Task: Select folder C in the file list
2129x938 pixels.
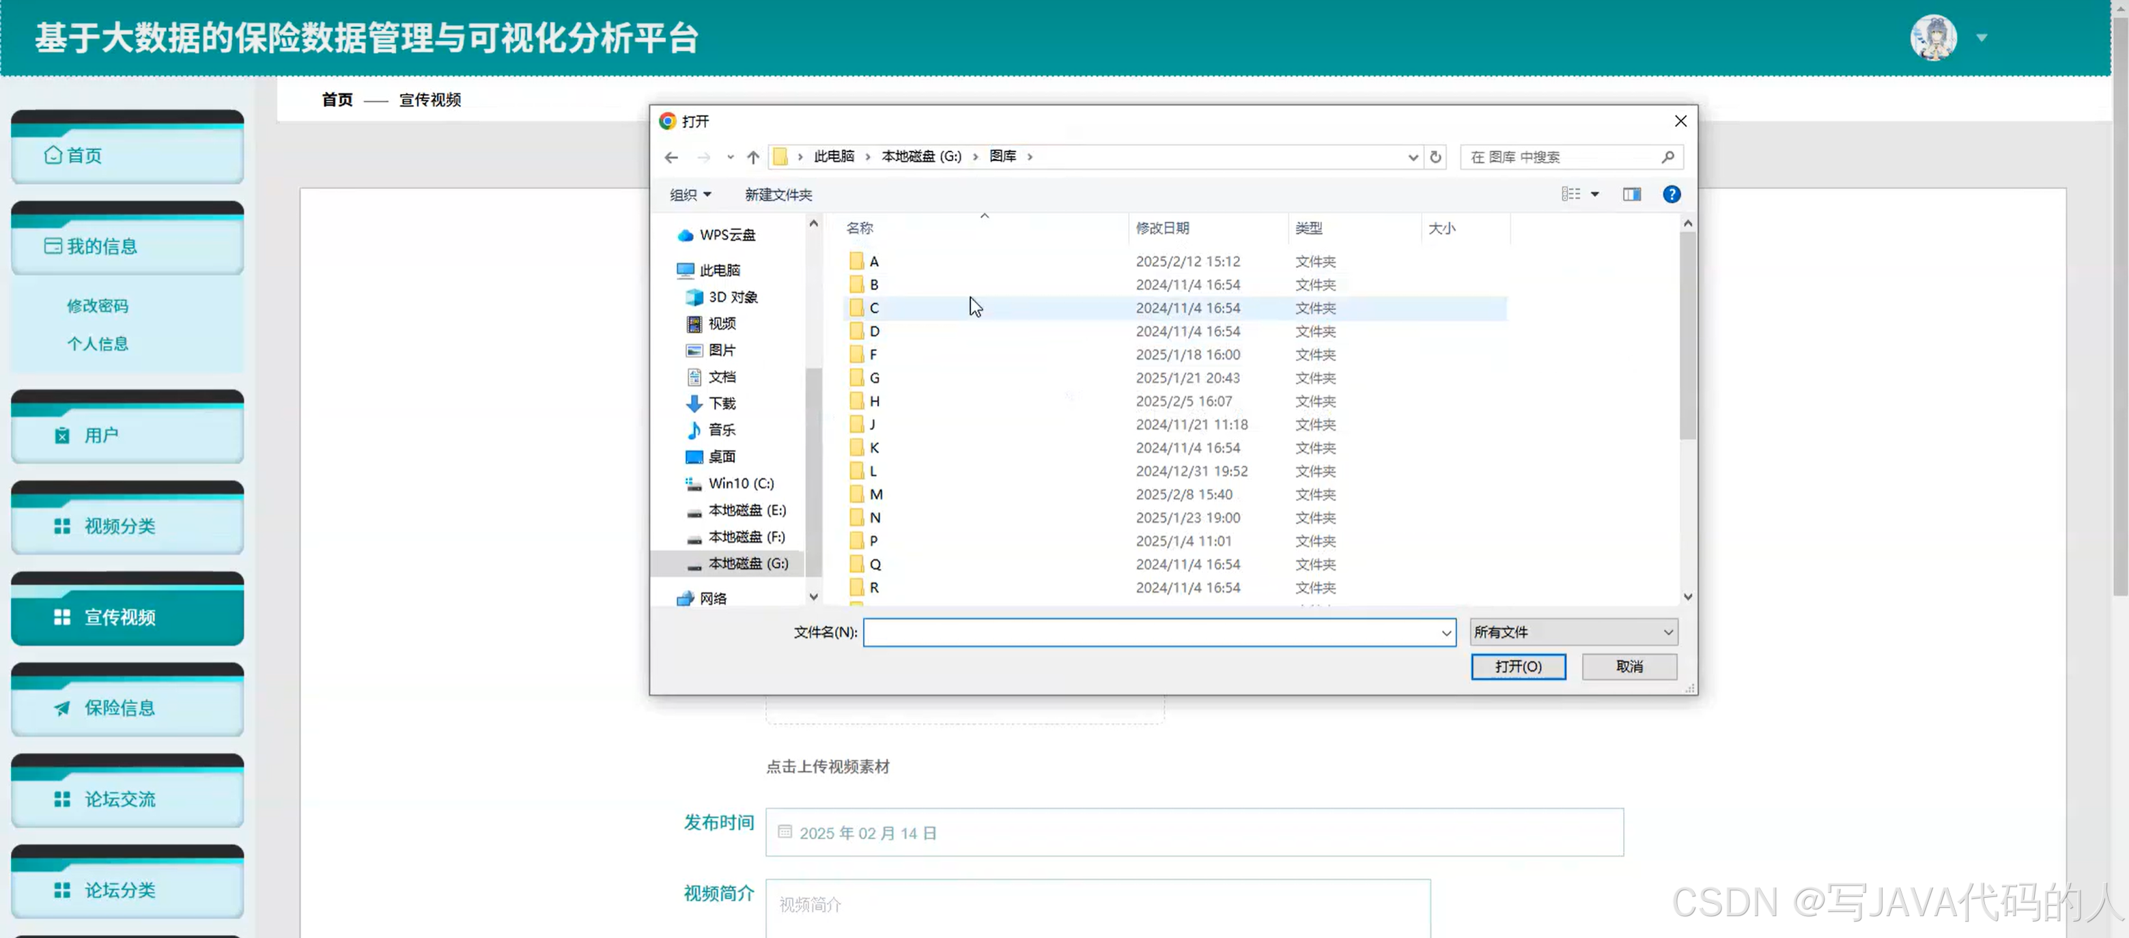Action: [x=875, y=307]
